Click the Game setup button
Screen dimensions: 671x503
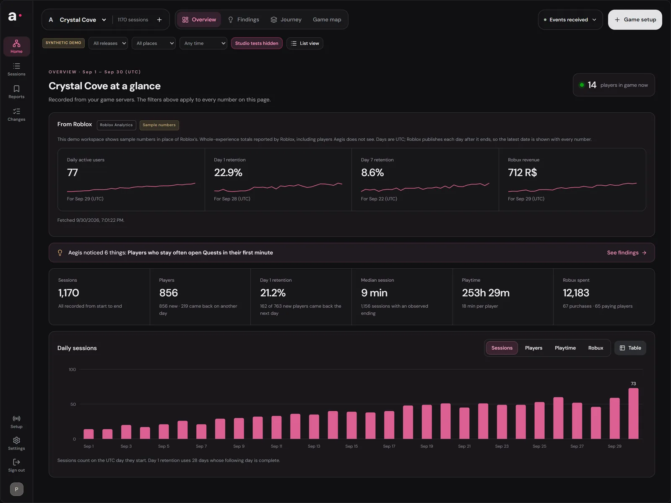coord(635,20)
